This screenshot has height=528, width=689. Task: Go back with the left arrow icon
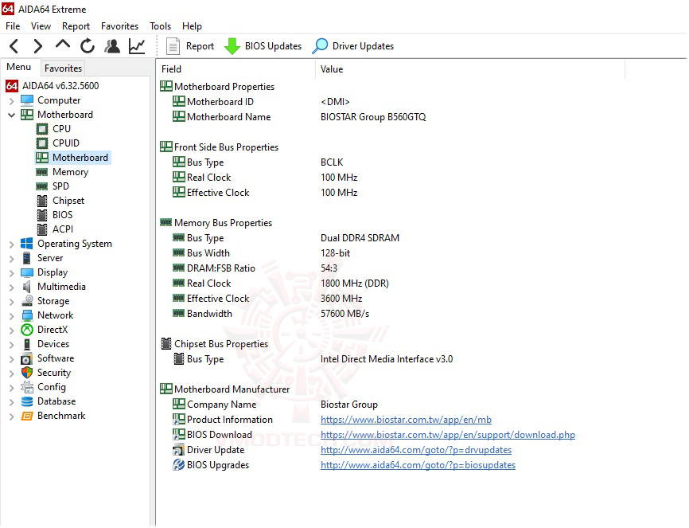pyautogui.click(x=14, y=46)
